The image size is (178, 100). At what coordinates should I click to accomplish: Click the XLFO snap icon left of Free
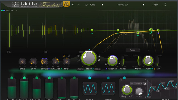pyautogui.click(x=132, y=84)
